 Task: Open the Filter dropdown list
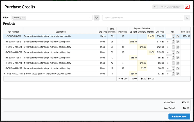pyautogui.click(x=90, y=18)
